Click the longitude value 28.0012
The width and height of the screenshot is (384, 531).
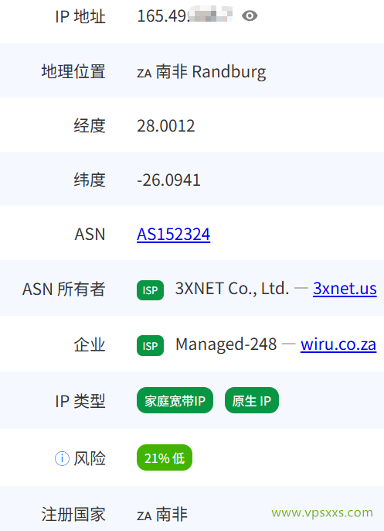pos(166,126)
